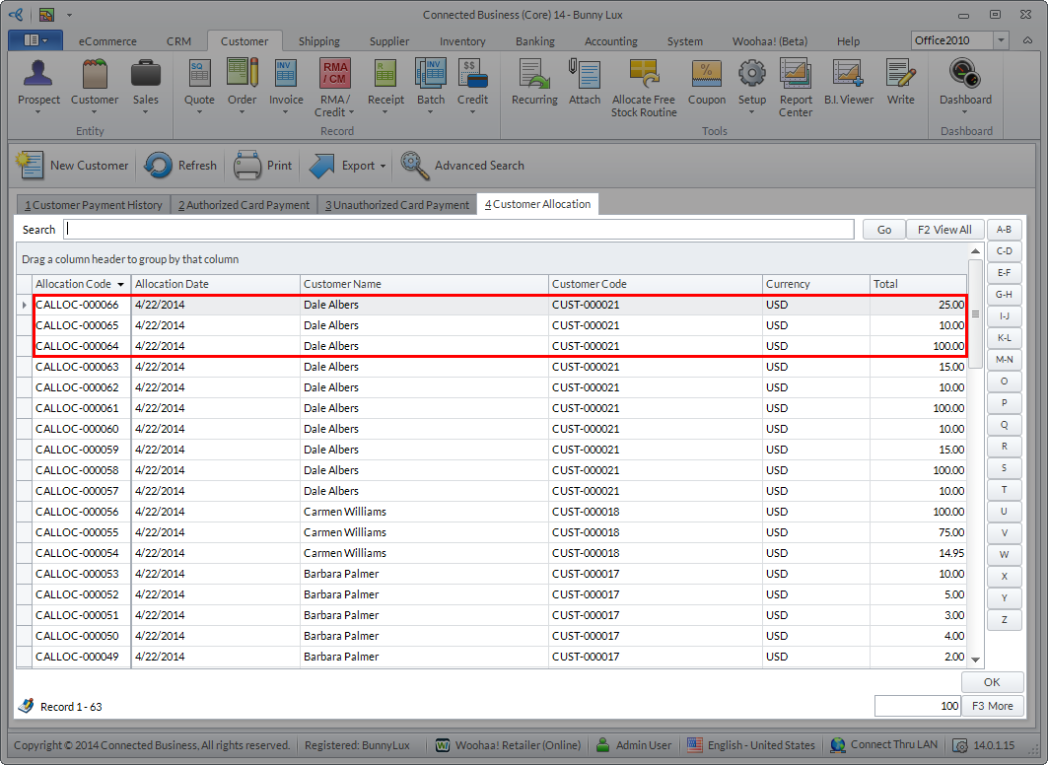Expand the Office2010 theme dropdown
This screenshot has height=765, width=1048.
click(x=1002, y=40)
